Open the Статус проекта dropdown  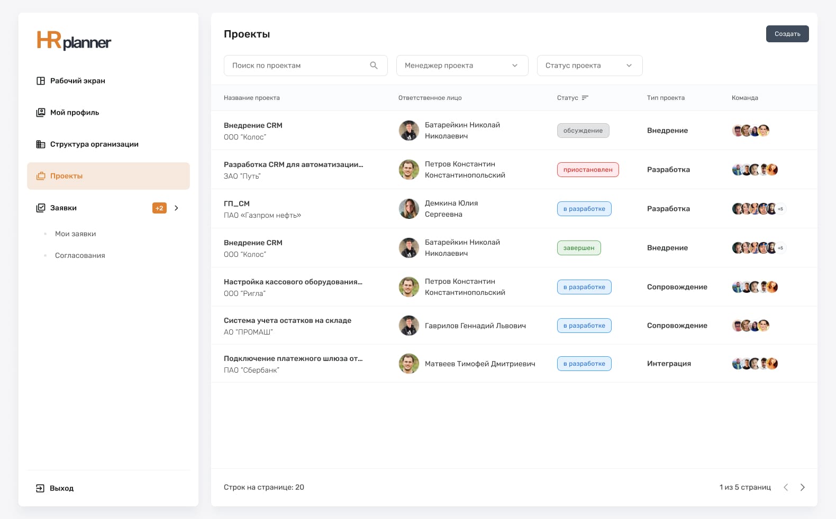point(590,66)
